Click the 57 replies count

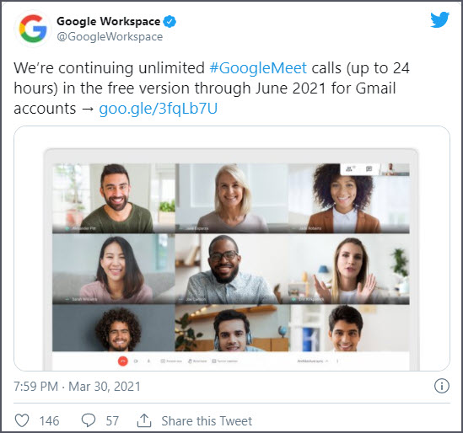point(112,421)
